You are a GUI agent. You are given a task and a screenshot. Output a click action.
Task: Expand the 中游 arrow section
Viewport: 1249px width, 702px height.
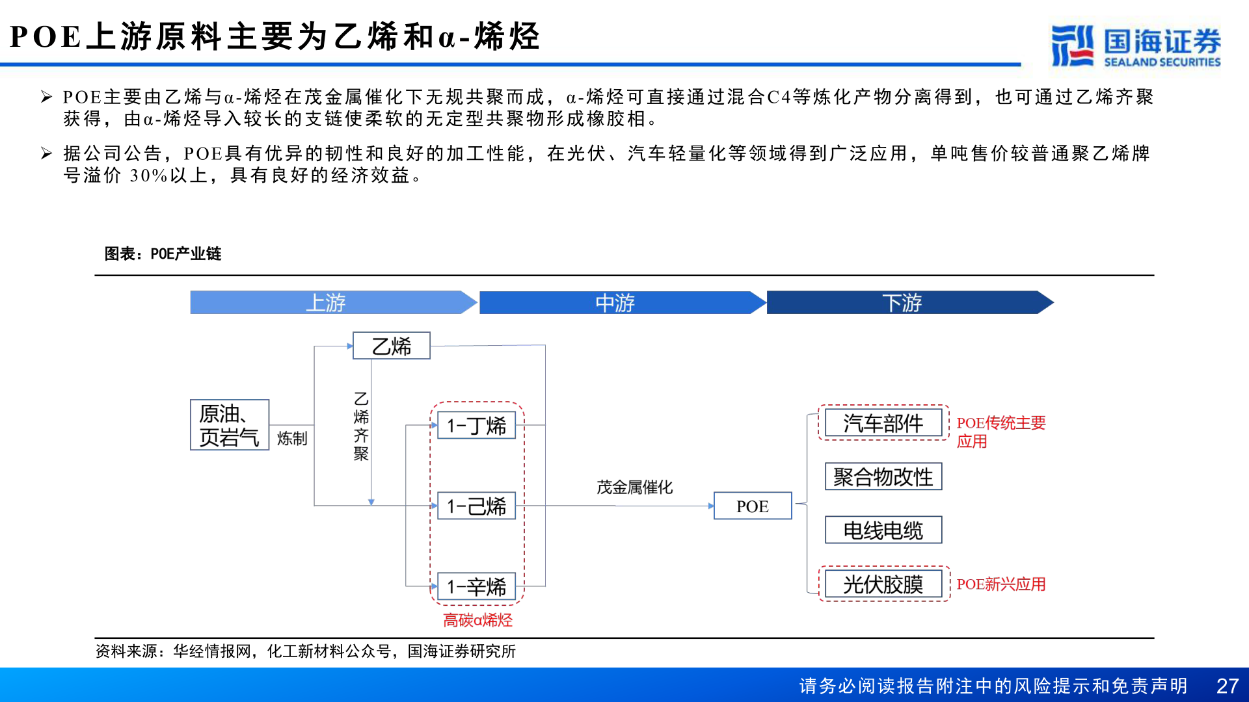(x=615, y=302)
